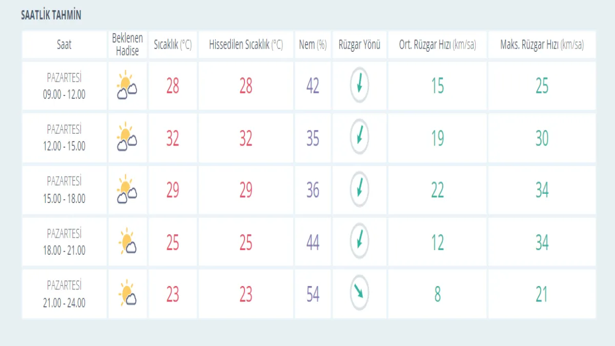Screen dimensions: 615x346
Task: Click the weather icon for 09.00 - 12.00
Action: (x=127, y=86)
